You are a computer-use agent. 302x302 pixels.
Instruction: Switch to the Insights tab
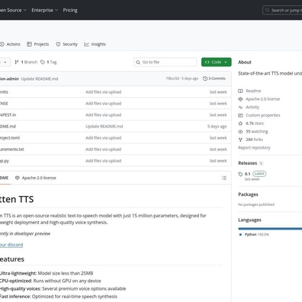point(95,44)
